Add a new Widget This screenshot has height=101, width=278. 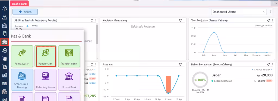tap(25, 12)
